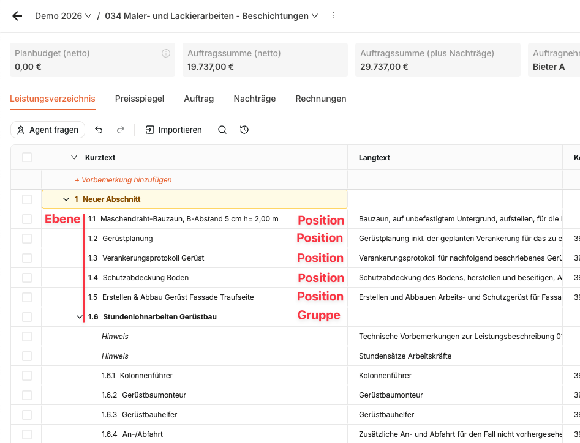Click Langtext cell starting 'Technische Vorbemerkungen'
Viewport: 580px width, 443px height.
coord(455,337)
